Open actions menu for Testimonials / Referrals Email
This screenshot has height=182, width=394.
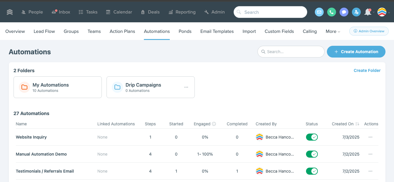(x=370, y=171)
